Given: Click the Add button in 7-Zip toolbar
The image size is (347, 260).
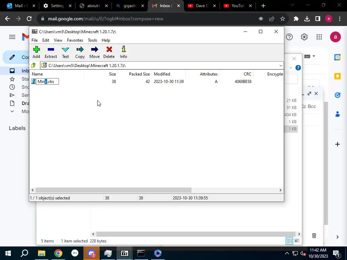Looking at the screenshot, I should 36,52.
